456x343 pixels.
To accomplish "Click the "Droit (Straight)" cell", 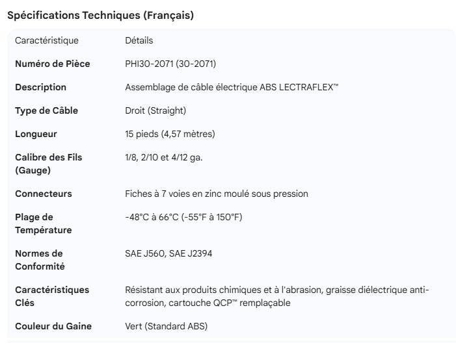I will pos(155,110).
